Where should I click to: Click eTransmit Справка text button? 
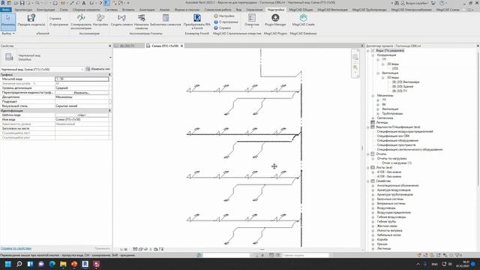point(55,18)
